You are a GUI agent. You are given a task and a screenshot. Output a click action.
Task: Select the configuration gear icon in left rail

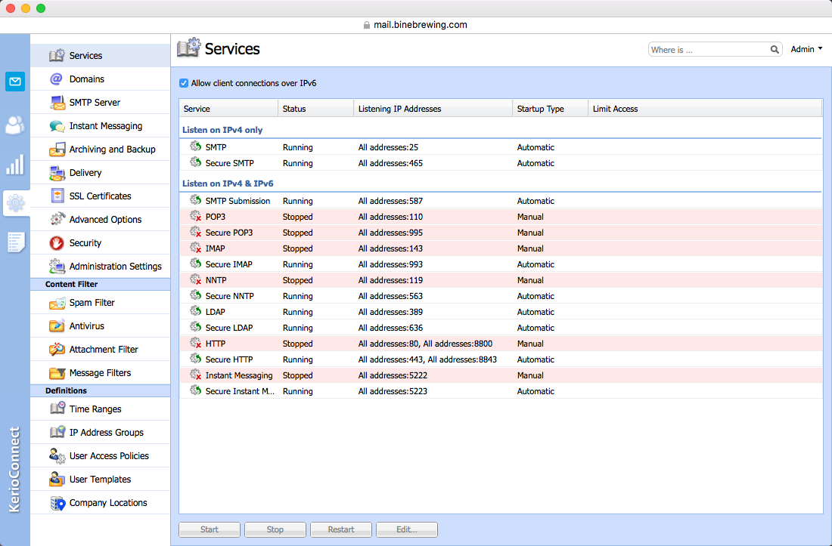pyautogui.click(x=15, y=202)
